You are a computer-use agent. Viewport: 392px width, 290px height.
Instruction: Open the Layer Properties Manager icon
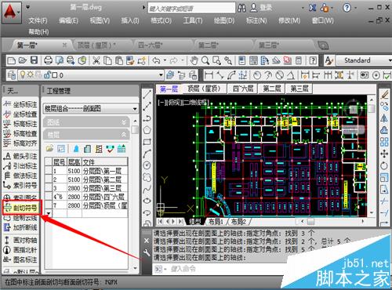click(12, 75)
